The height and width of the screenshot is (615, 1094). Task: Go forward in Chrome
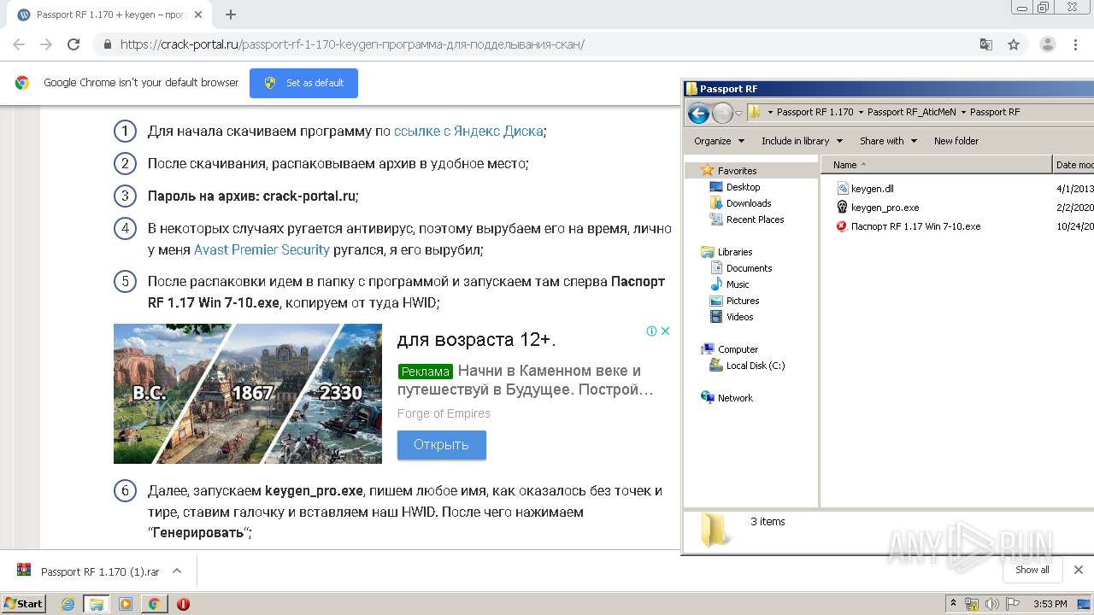point(46,44)
